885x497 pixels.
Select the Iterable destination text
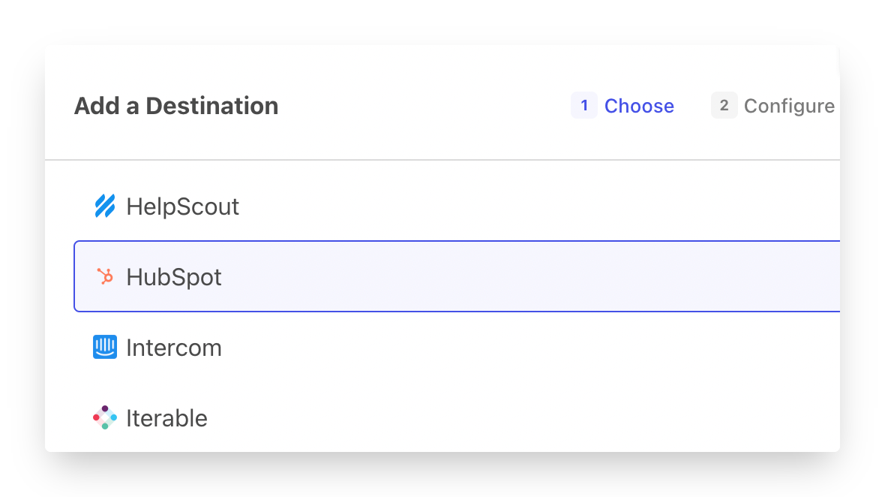click(x=166, y=418)
